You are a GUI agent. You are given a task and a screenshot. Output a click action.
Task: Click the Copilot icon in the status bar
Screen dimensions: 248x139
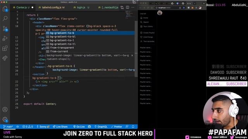click(90, 127)
